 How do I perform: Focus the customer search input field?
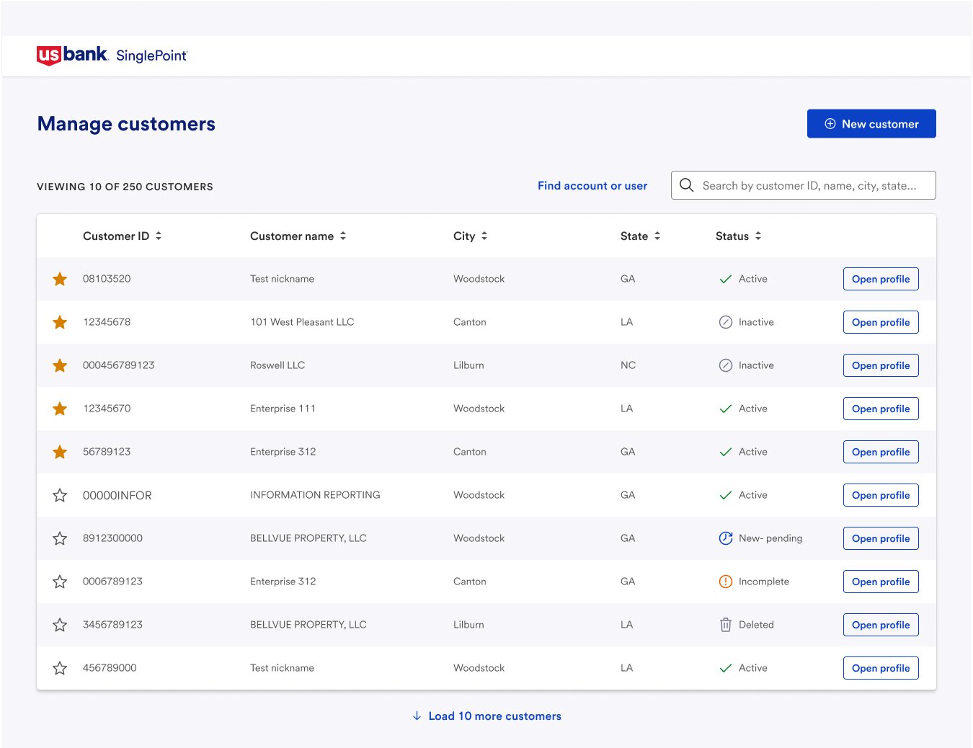(x=804, y=185)
